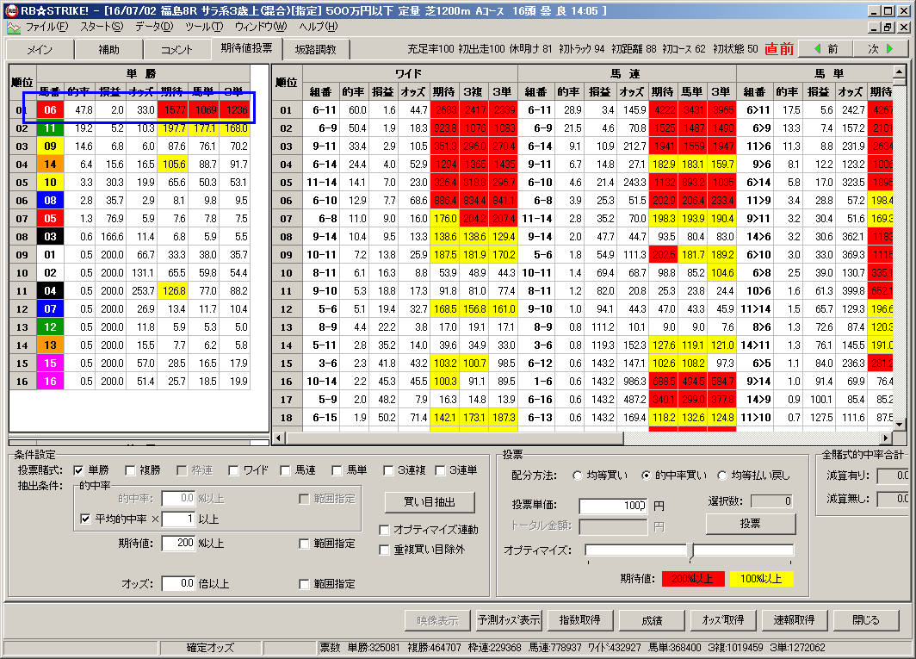The width and height of the screenshot is (916, 659).
Task: Click the vertical scrollbar down arrow of odds table
Action: (899, 425)
